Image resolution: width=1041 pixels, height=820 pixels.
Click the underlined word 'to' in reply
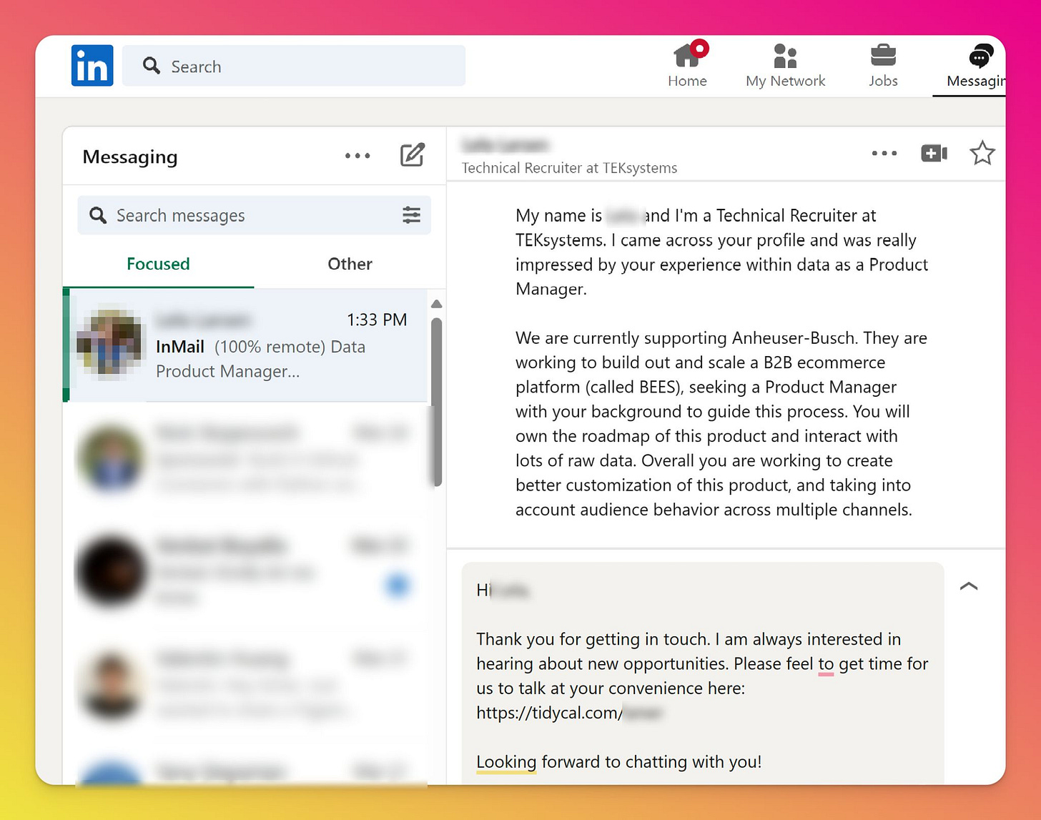click(x=826, y=664)
